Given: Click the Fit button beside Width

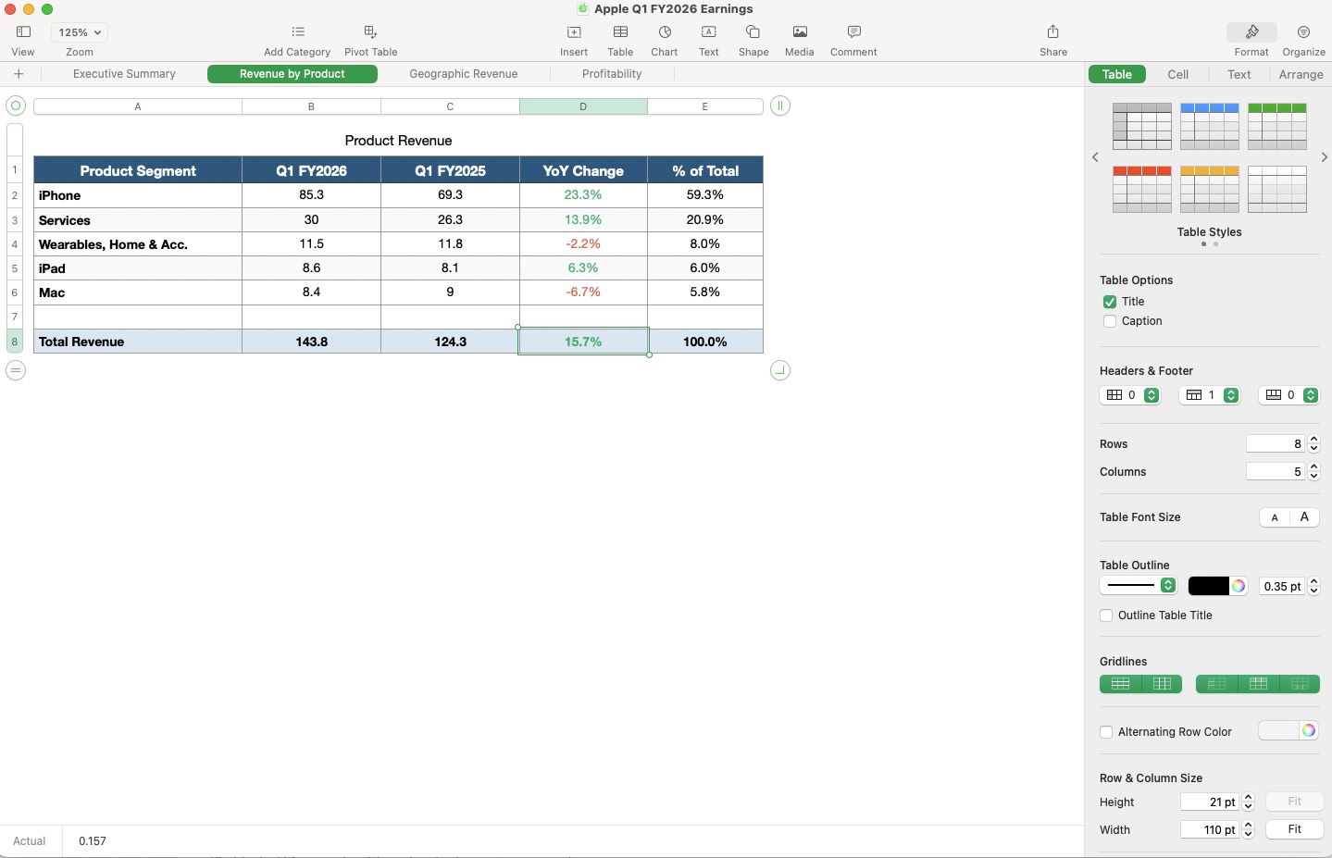Looking at the screenshot, I should point(1294,829).
